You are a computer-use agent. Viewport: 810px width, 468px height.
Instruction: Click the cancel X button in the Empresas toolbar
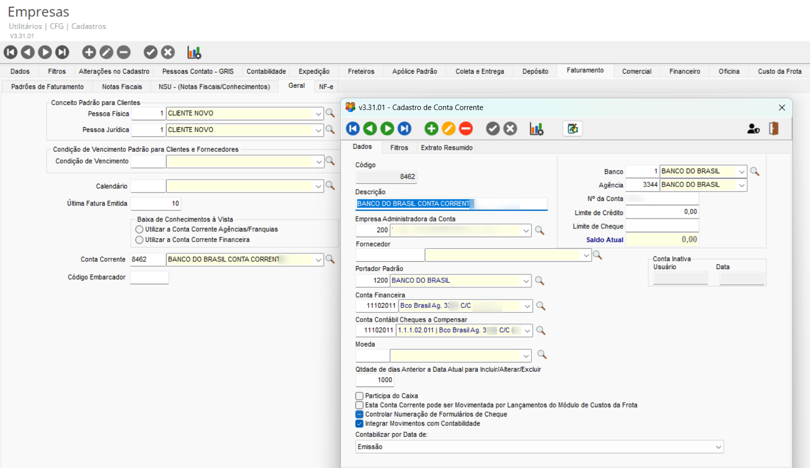(168, 52)
